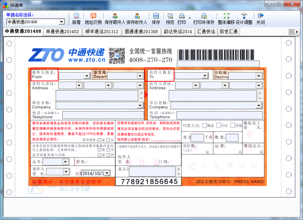The height and width of the screenshot is (220, 303).
Task: Check the 月结 monthly payment box
Action: click(218, 125)
